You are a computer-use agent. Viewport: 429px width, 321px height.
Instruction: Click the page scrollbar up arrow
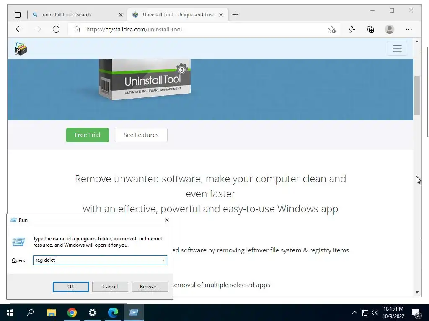[417, 41]
